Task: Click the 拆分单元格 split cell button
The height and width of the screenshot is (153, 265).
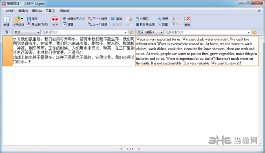Action: click(x=145, y=24)
